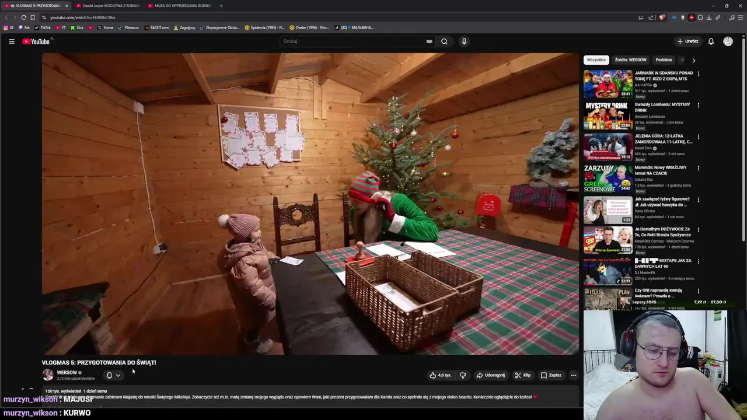The width and height of the screenshot is (747, 420).
Task: Open options menu for Mamm0n video
Action: point(698,169)
